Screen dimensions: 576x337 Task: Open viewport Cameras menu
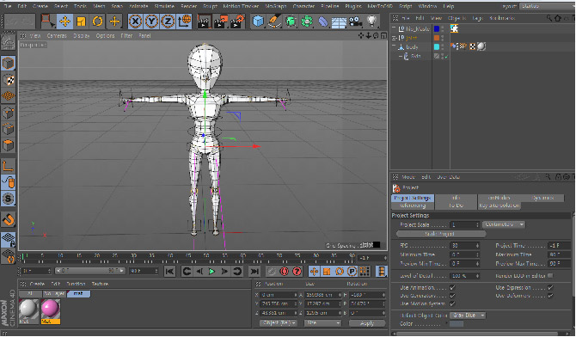click(57, 35)
